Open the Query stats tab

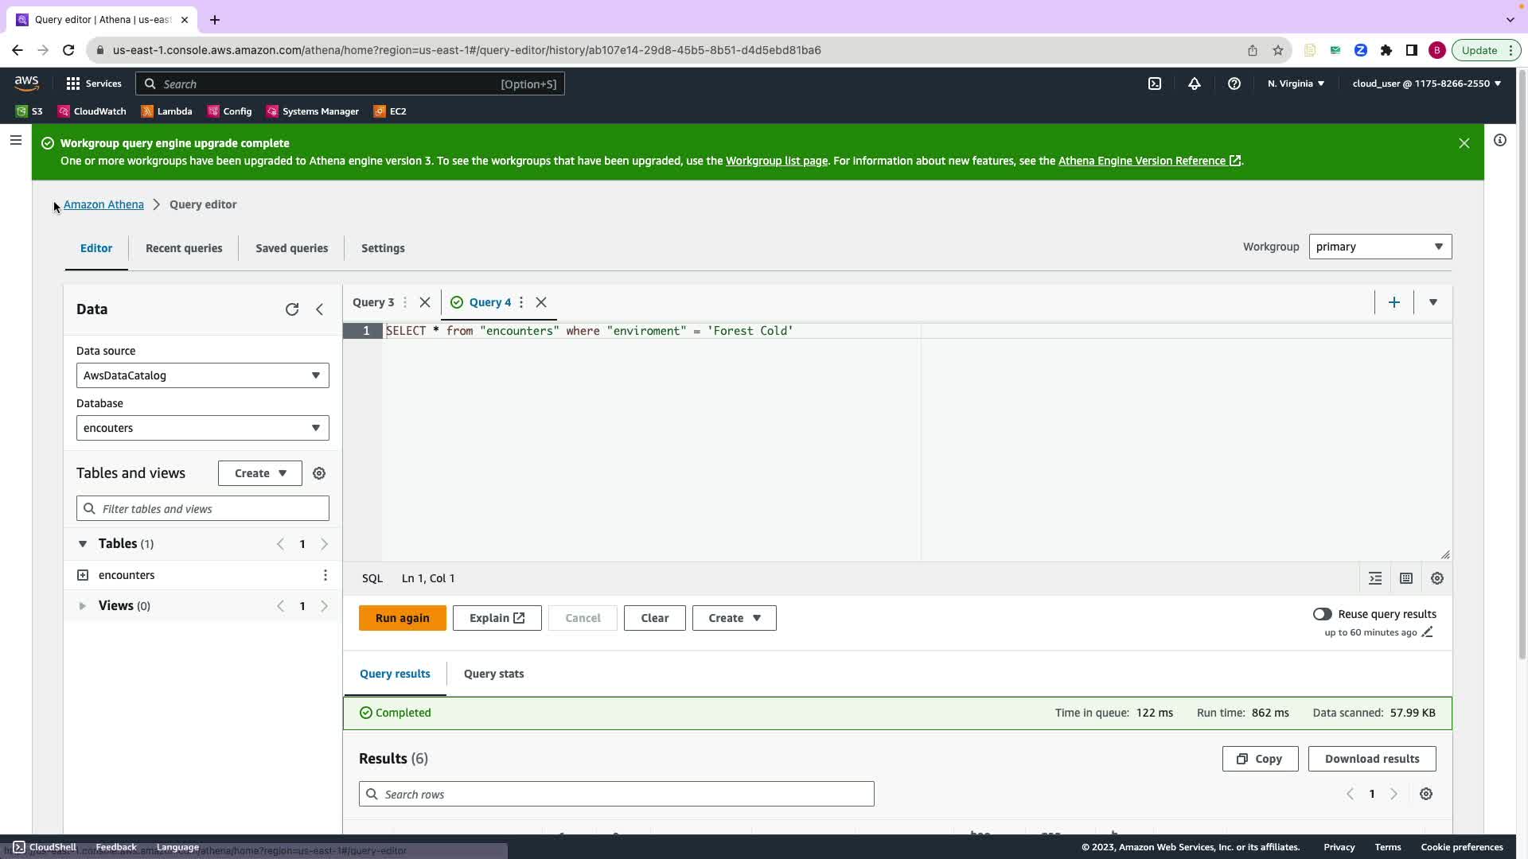coord(493,674)
